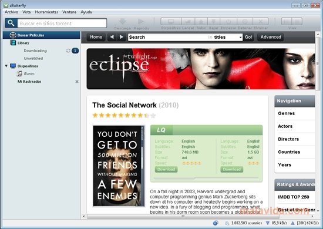Click the Dispositivos monitor icon
This screenshot has width=323, height=229.
13,66
